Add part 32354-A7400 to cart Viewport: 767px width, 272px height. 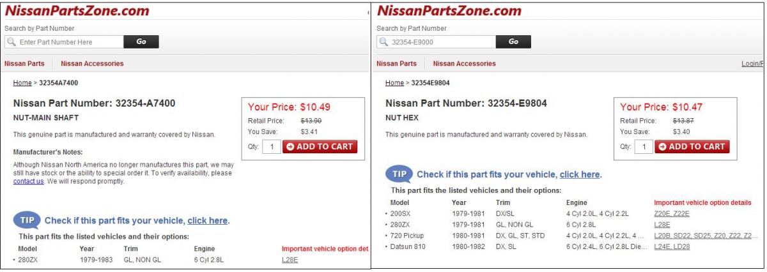point(320,147)
